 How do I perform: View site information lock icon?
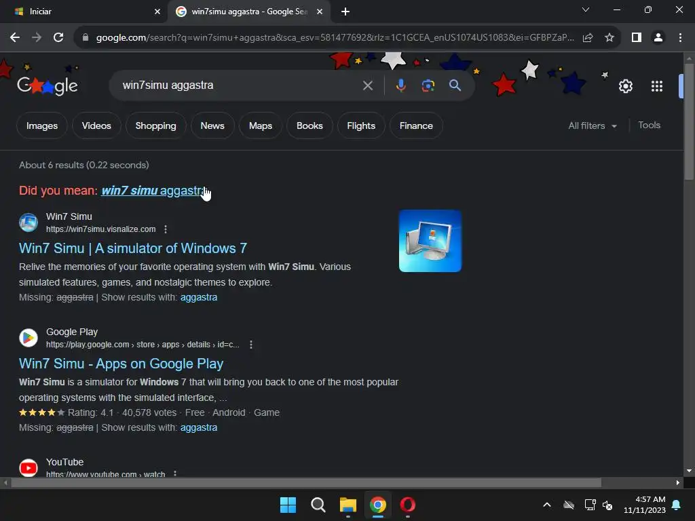coord(86,38)
